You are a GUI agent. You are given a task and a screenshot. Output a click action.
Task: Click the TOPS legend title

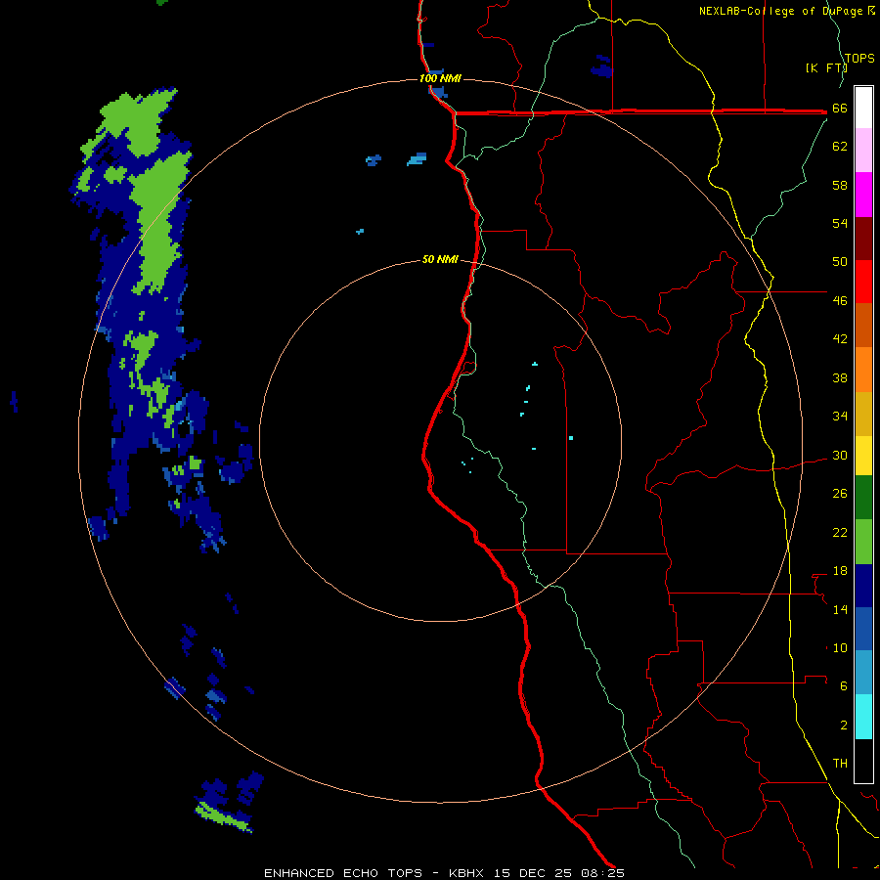click(x=859, y=59)
